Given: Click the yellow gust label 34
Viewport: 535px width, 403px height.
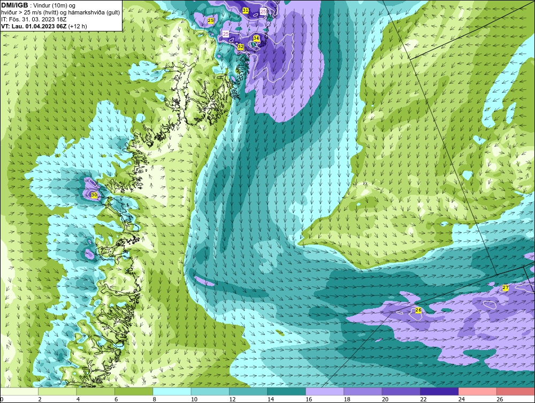Looking at the screenshot, I should 256,38.
